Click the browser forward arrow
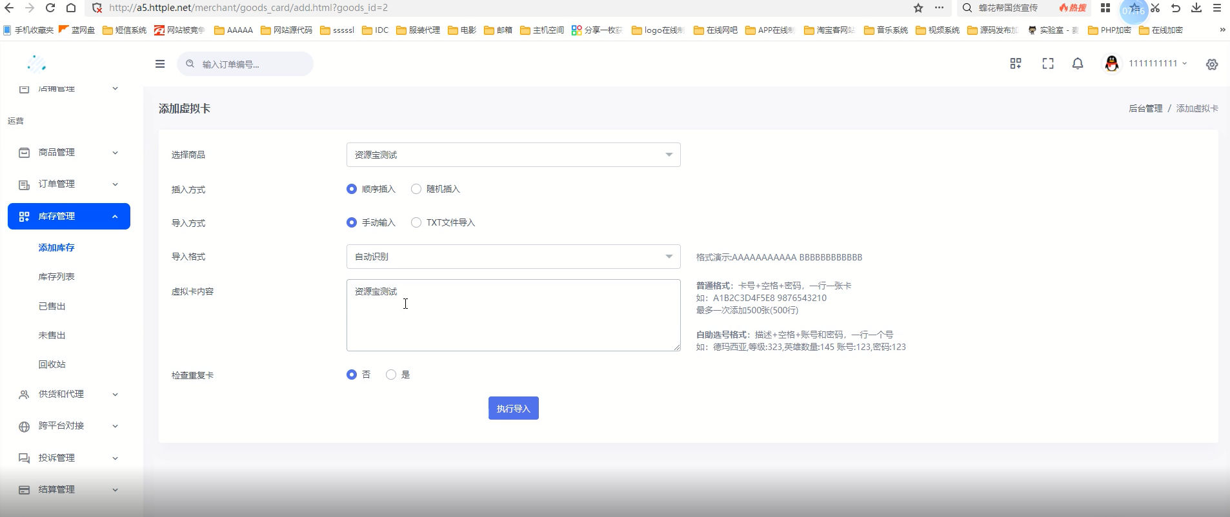 (x=30, y=8)
